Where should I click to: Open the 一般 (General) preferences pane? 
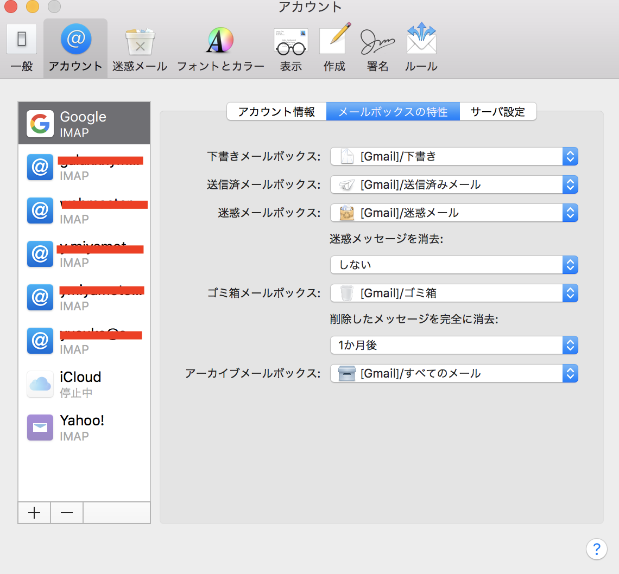pos(22,48)
